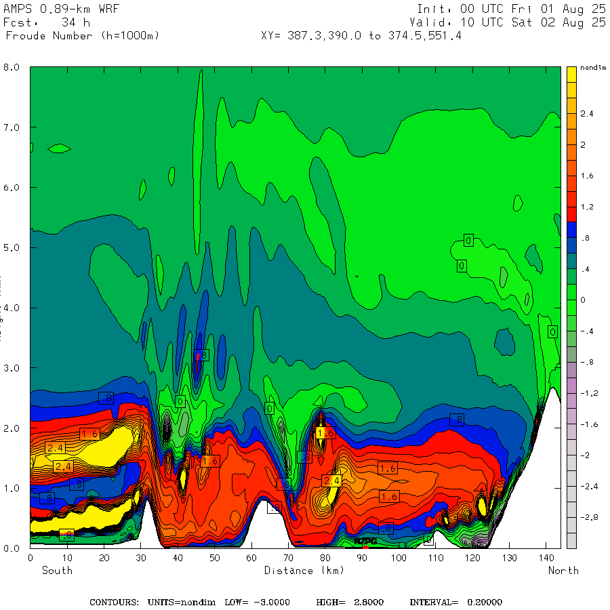Select distance axis tick label 110
Viewport: 610px width, 610px height.
(x=435, y=558)
